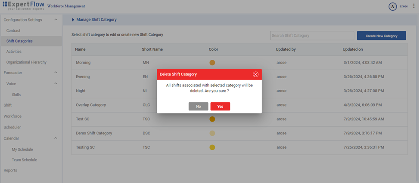
Task: Click the user avatar circle icon
Action: (x=392, y=6)
